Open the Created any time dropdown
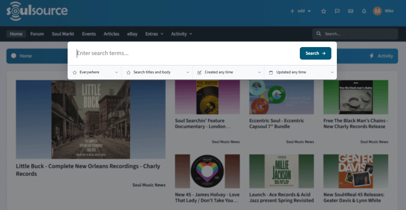Viewport: 406px width, 210px height. pos(229,72)
